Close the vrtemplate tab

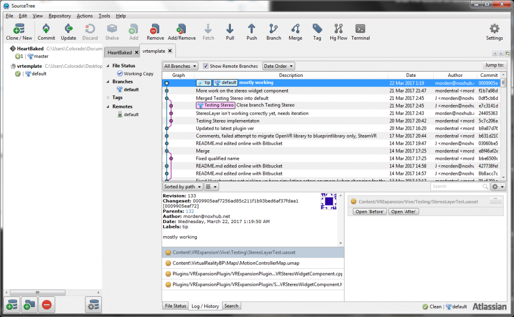[x=170, y=51]
